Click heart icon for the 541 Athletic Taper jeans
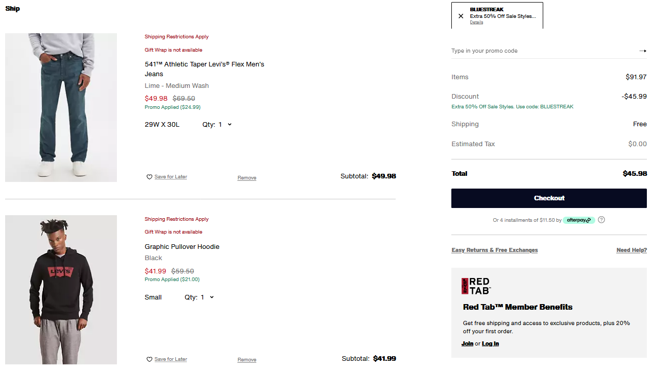This screenshot has width=653, height=370. tap(149, 177)
